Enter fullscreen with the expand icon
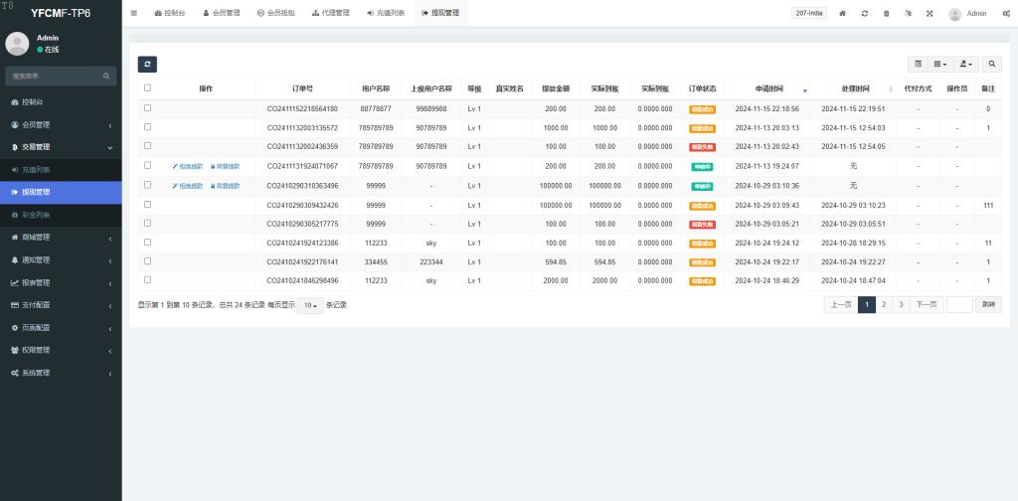This screenshot has width=1018, height=501. pyautogui.click(x=930, y=14)
